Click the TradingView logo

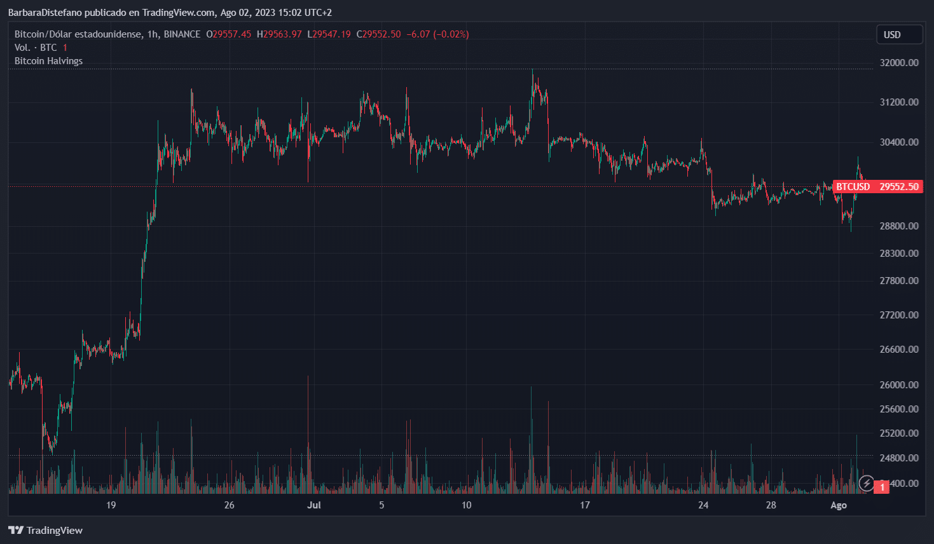[46, 530]
